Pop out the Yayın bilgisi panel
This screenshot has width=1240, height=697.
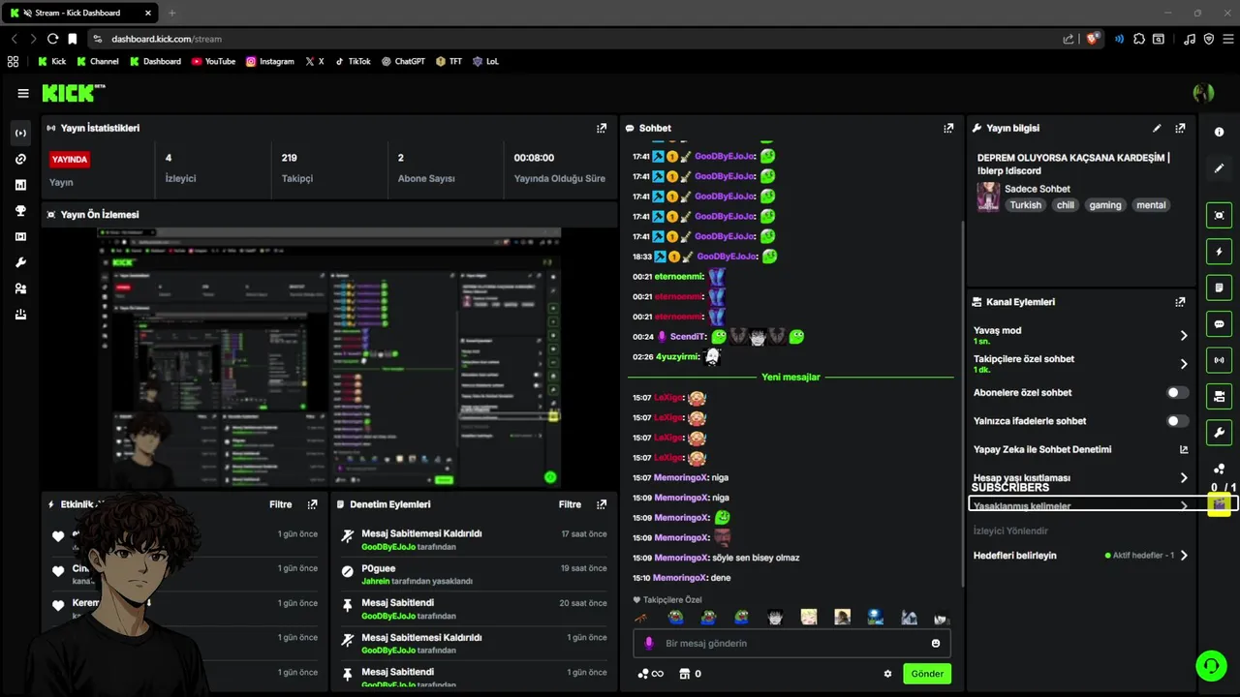(x=1180, y=128)
